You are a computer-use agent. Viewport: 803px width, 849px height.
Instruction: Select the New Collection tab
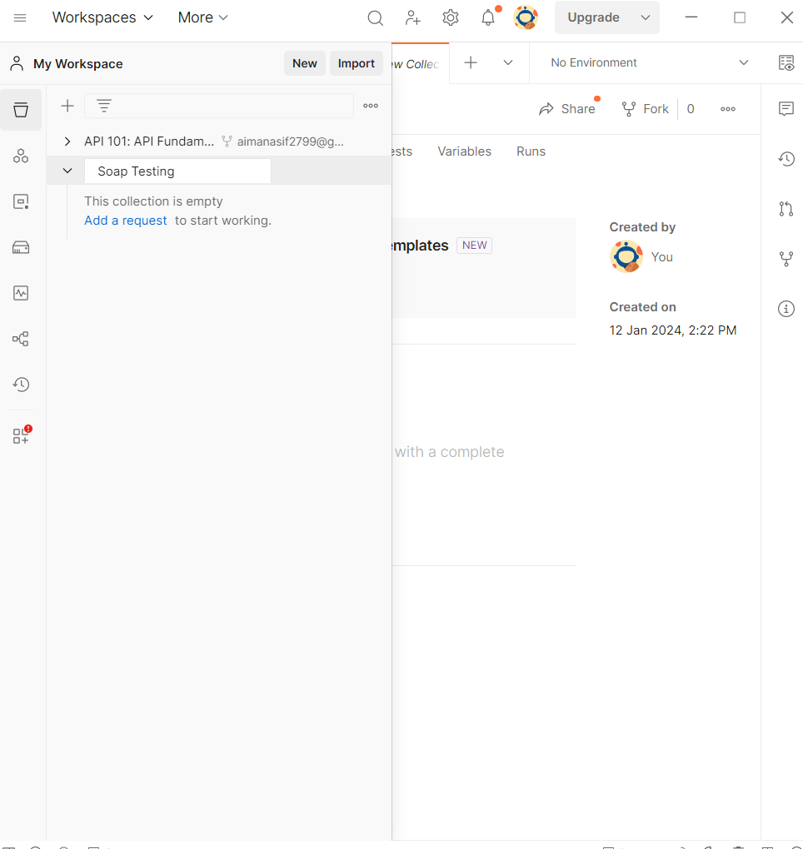[421, 64]
